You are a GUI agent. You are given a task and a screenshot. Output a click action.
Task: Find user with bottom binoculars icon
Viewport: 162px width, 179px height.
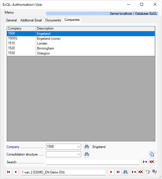point(125,172)
